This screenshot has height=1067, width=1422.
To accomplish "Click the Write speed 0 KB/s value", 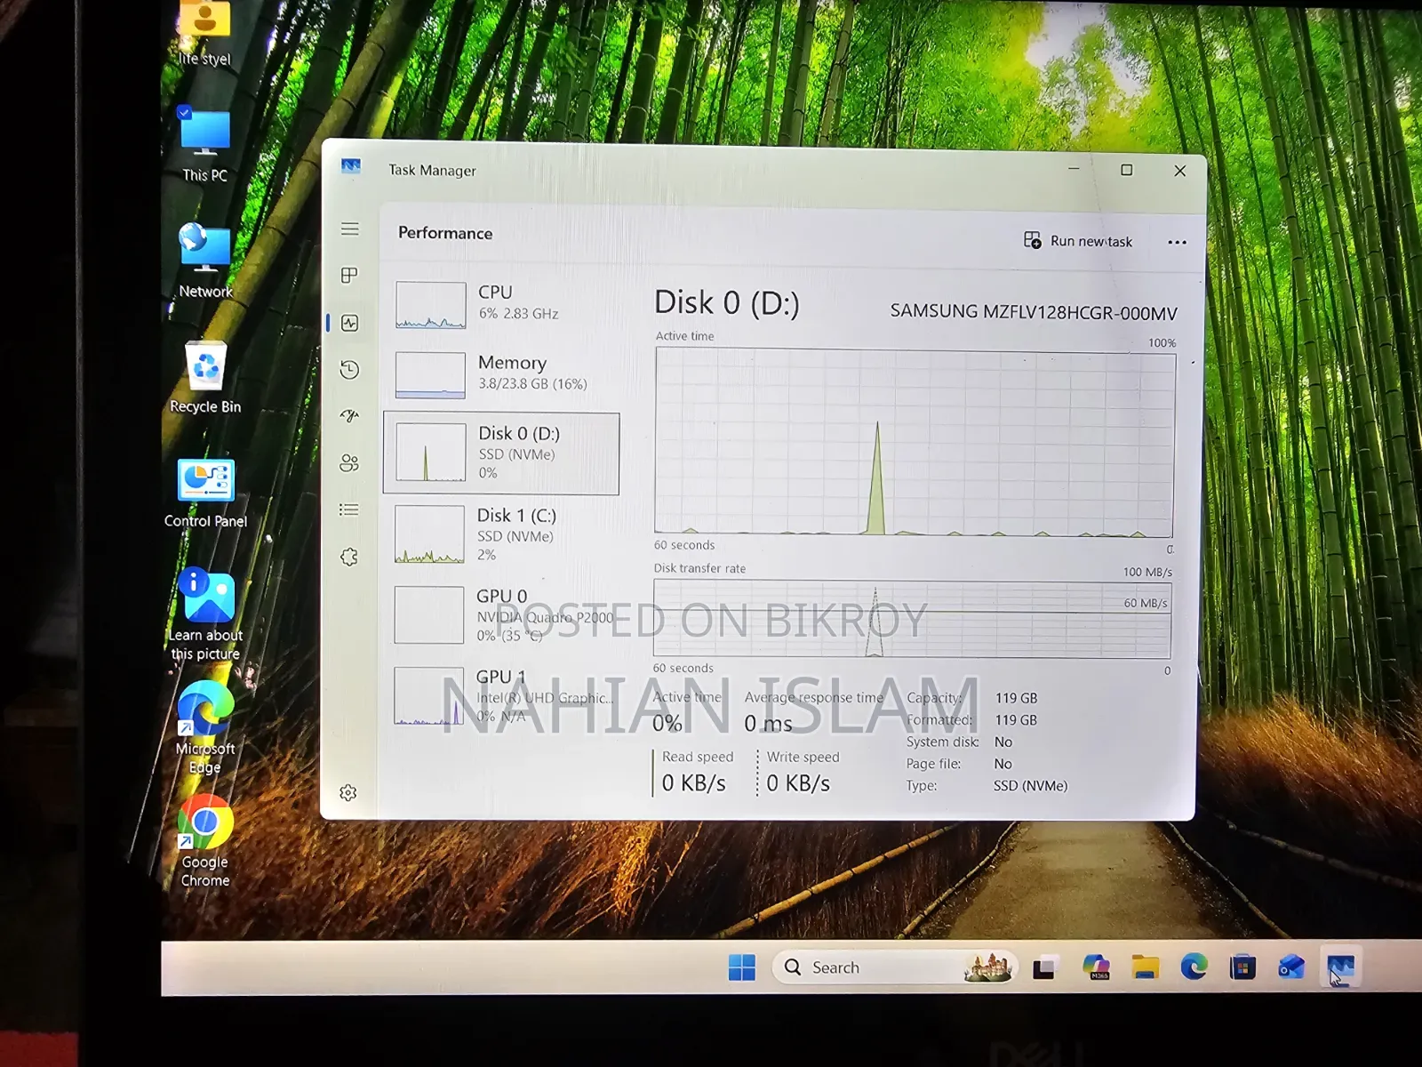I will (798, 783).
